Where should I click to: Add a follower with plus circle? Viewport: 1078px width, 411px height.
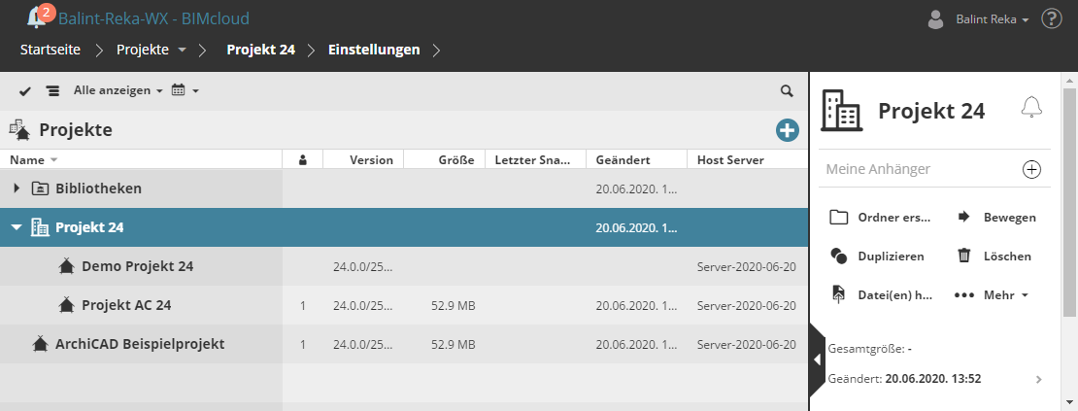tap(1031, 169)
